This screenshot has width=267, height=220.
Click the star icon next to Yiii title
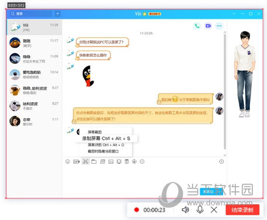(144, 14)
